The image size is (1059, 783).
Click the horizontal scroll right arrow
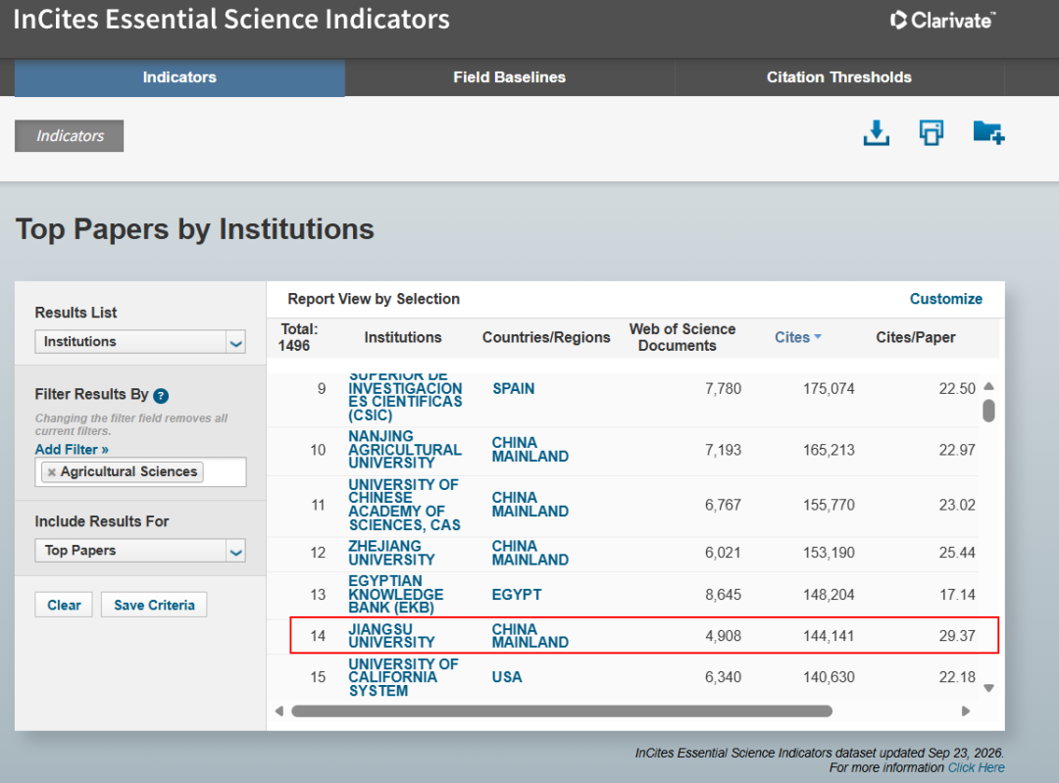(966, 710)
